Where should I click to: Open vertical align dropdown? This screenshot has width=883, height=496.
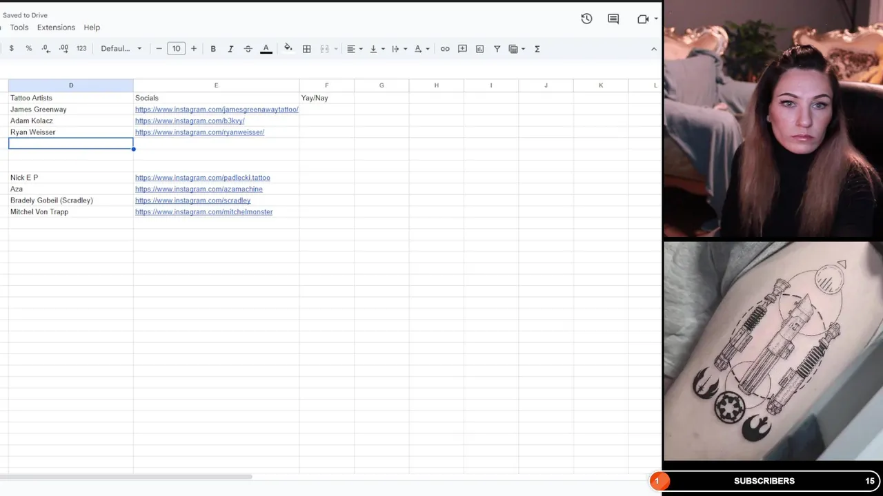pyautogui.click(x=377, y=49)
